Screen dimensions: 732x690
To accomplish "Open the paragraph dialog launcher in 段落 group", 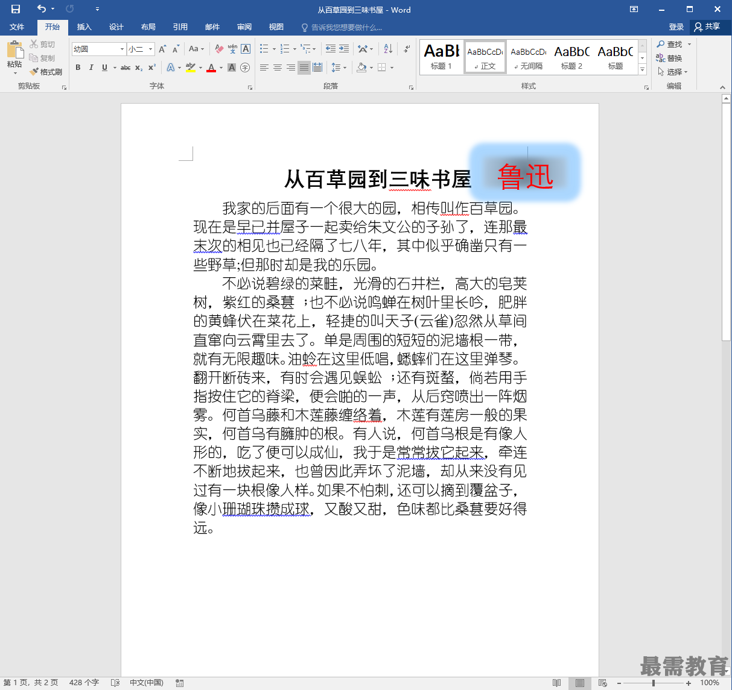I will pyautogui.click(x=411, y=88).
